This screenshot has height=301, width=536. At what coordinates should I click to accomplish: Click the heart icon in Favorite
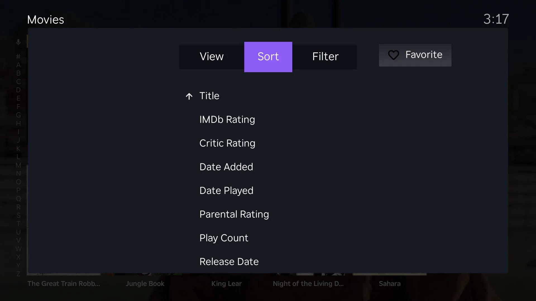393,55
